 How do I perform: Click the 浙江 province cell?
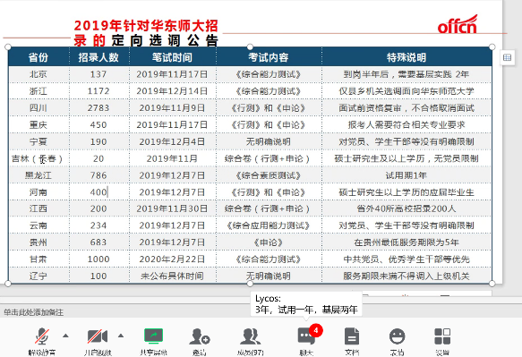[x=39, y=91]
